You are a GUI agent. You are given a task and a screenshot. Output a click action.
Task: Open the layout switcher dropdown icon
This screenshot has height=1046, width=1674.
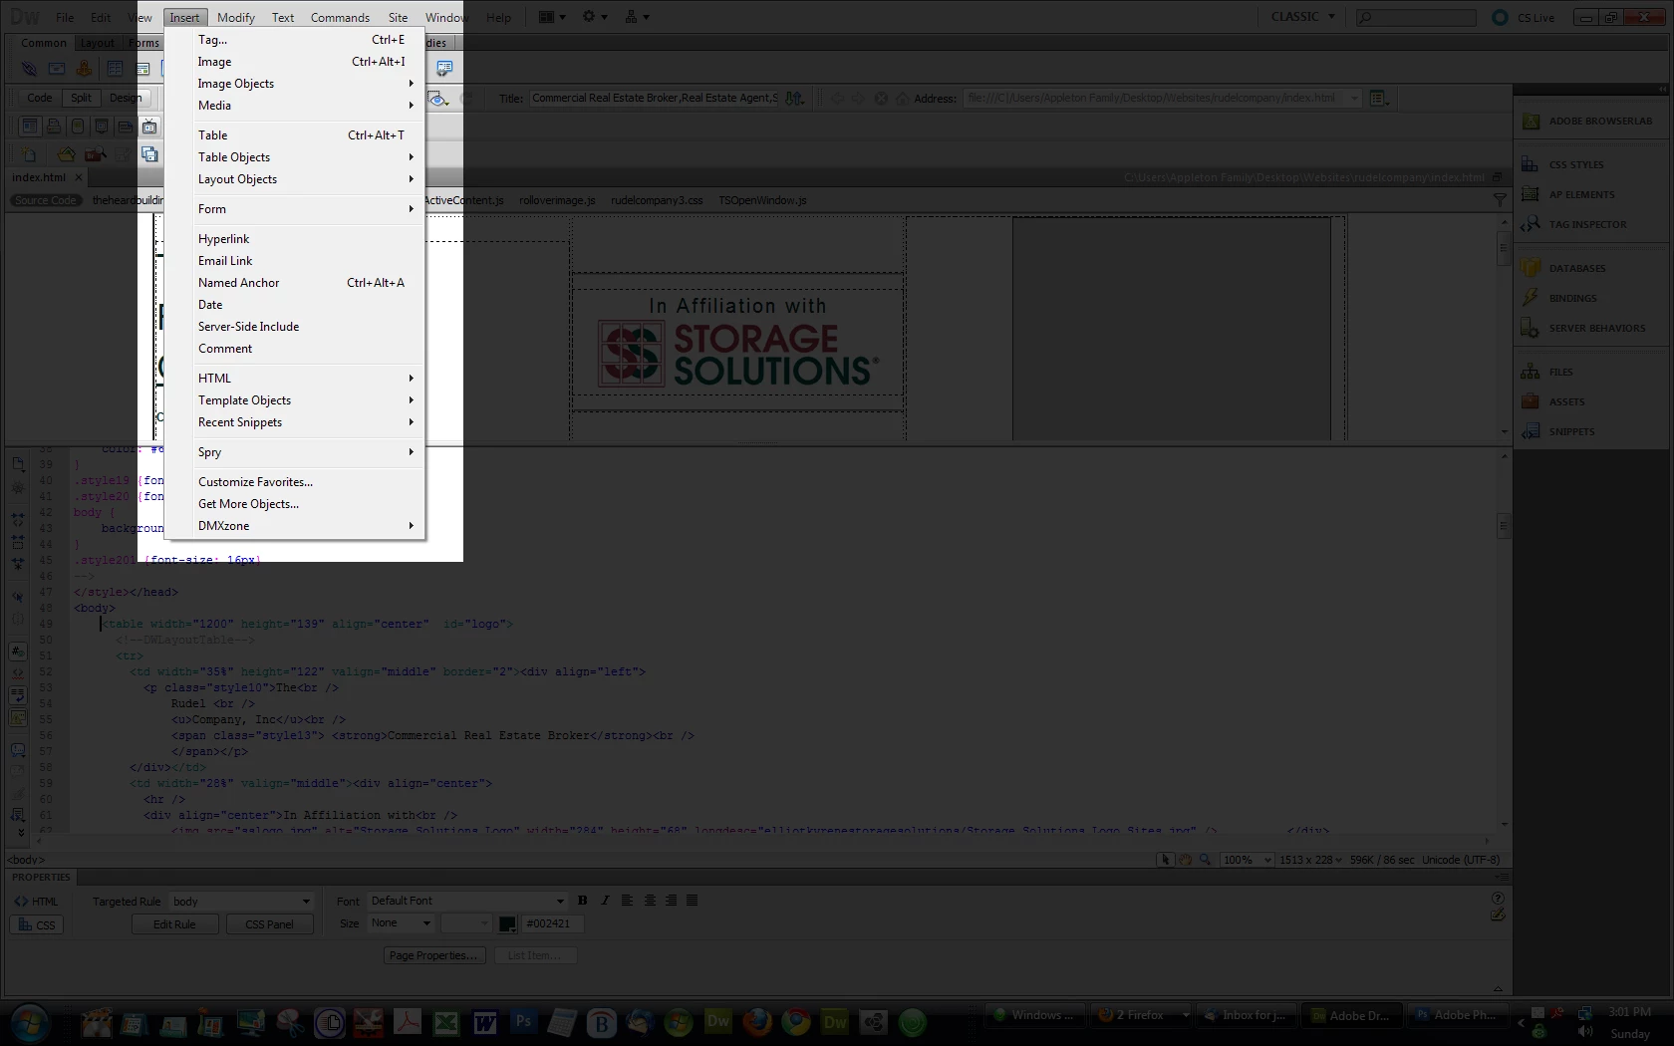552,17
